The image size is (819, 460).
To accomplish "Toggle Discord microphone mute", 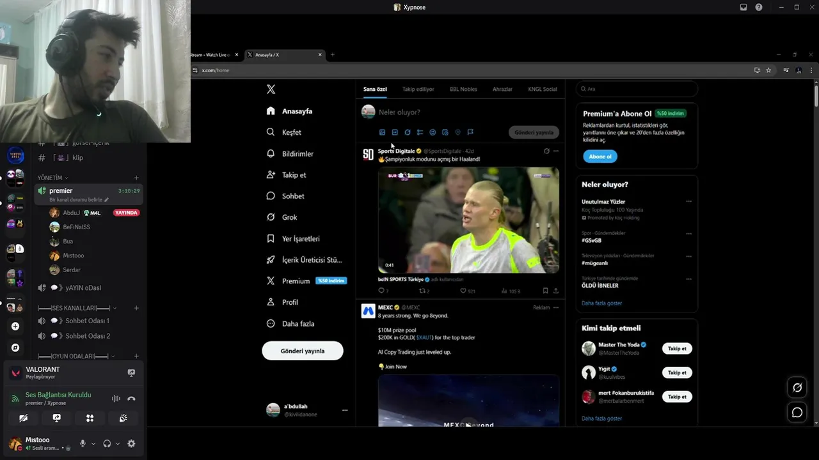I will coord(83,443).
